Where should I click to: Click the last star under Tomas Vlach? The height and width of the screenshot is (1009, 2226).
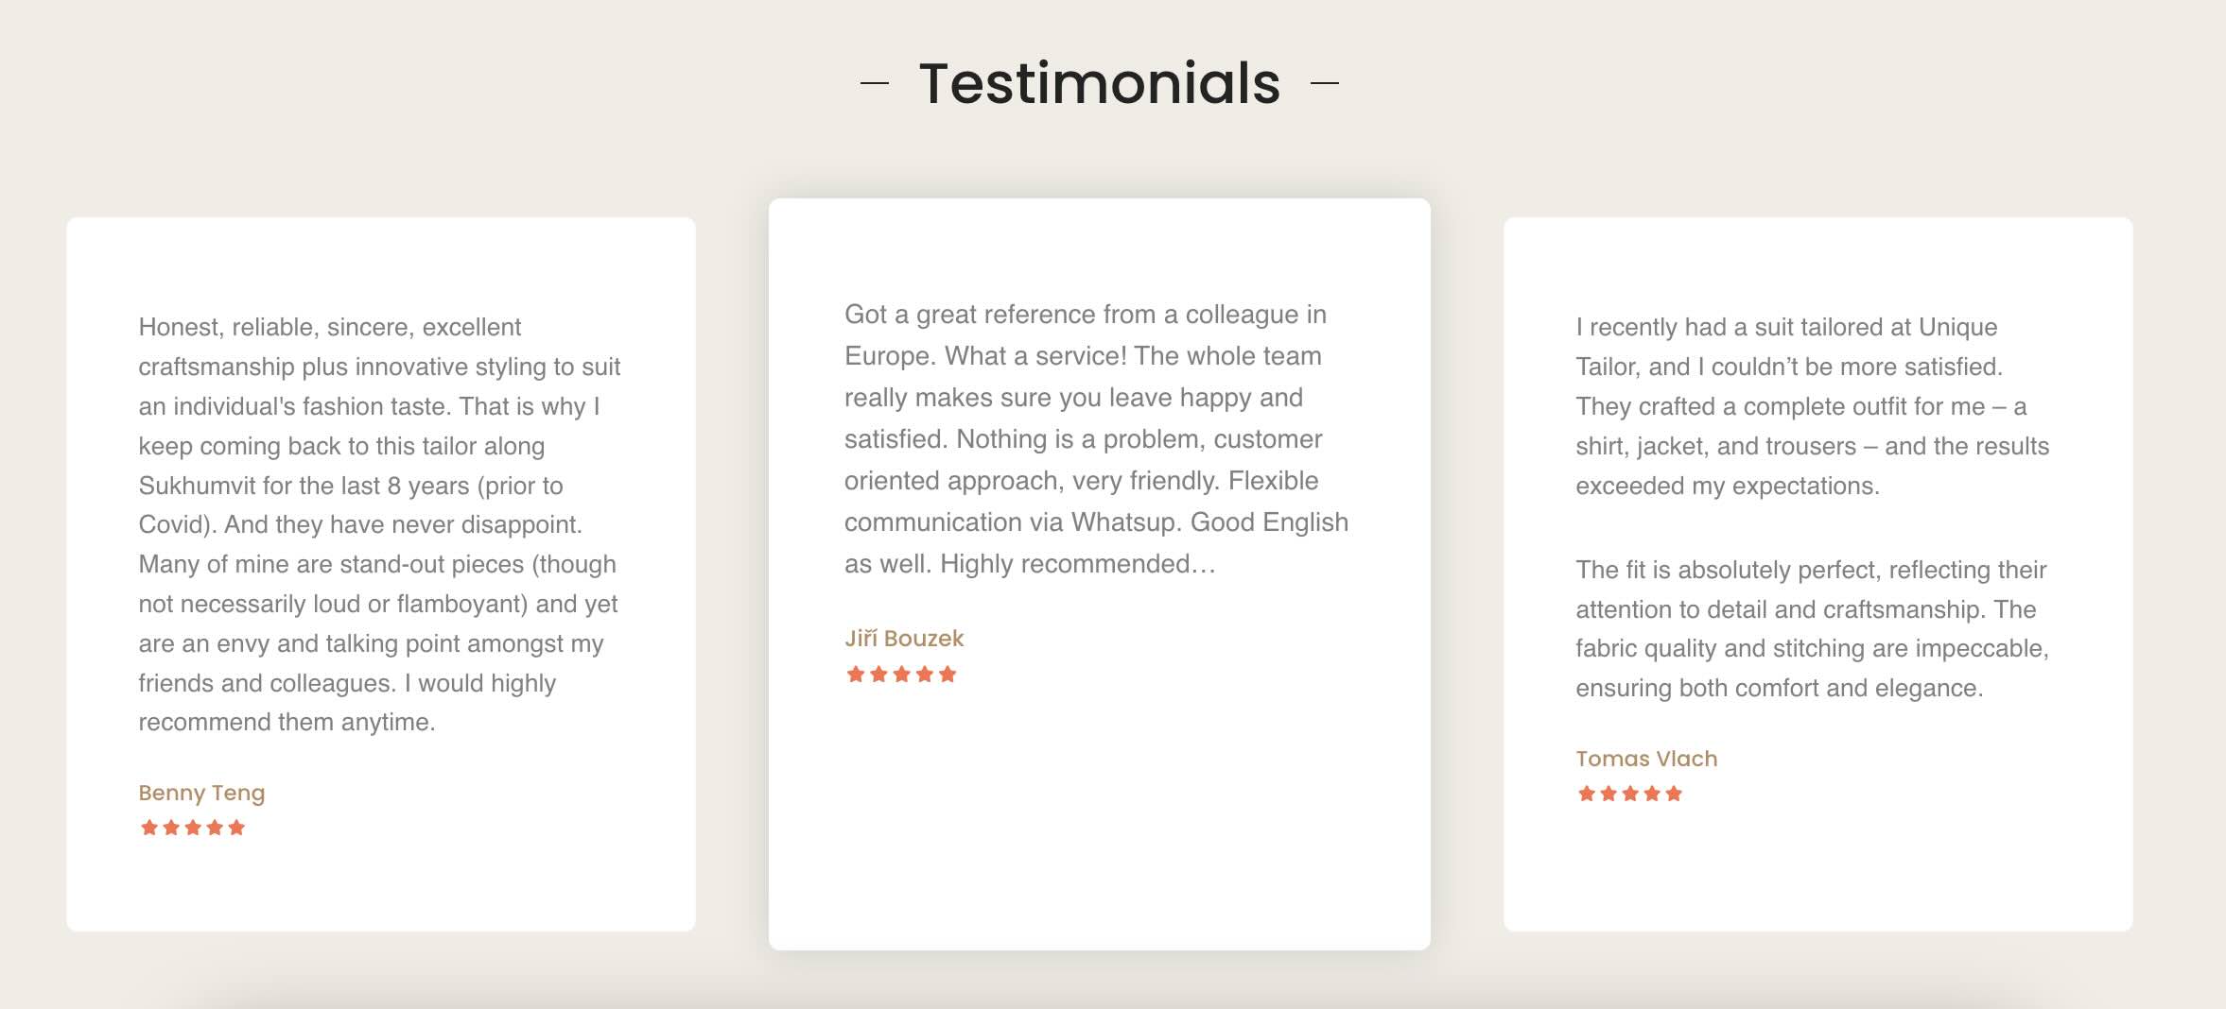1675,794
